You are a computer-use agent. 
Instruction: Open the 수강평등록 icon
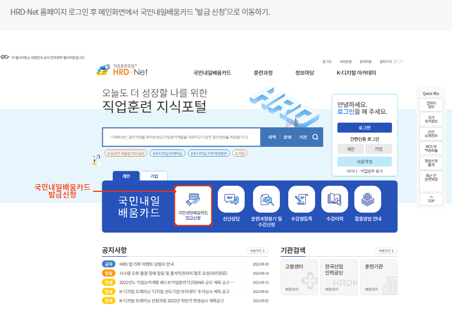pos(301,199)
